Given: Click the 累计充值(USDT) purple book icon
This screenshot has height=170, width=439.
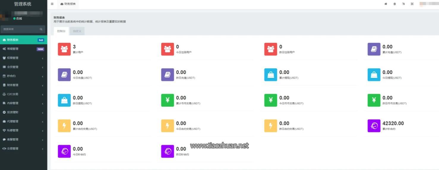Looking at the screenshot, I should [374, 49].
